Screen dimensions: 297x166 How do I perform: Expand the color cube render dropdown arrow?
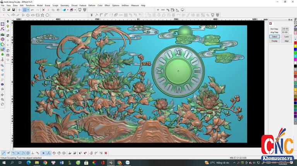[67, 10]
